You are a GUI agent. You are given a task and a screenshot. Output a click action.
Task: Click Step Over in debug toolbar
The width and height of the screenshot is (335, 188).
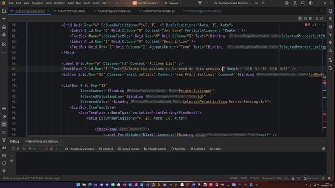coord(29,149)
